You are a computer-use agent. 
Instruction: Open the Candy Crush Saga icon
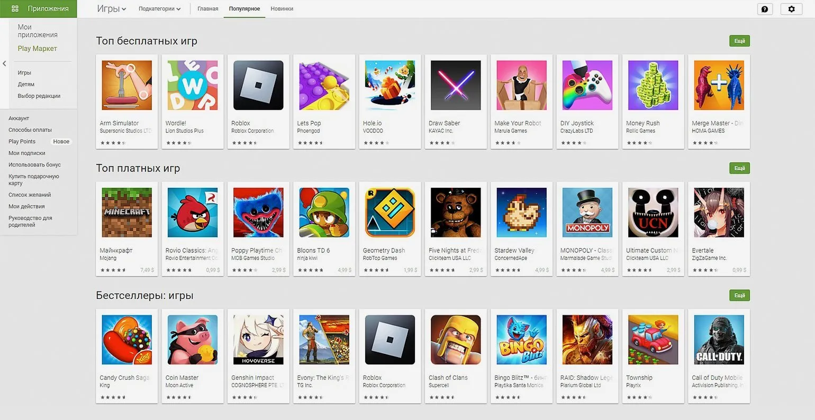click(x=126, y=340)
